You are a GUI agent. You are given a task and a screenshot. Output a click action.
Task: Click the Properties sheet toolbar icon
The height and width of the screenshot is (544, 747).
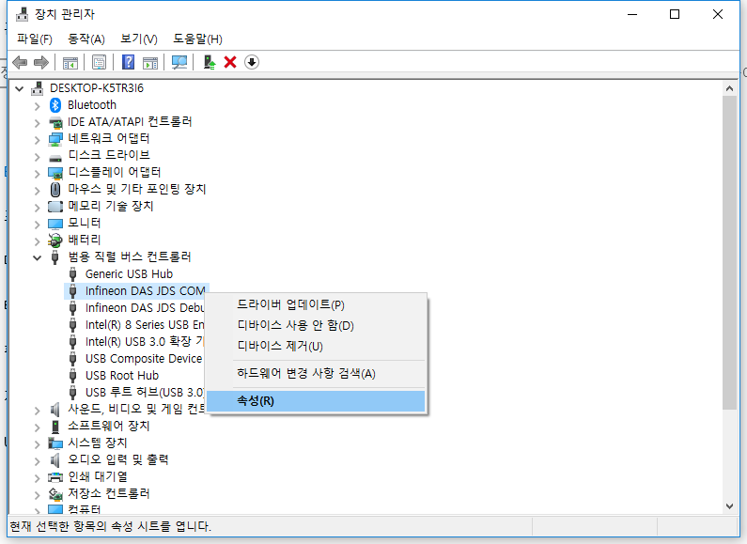99,62
